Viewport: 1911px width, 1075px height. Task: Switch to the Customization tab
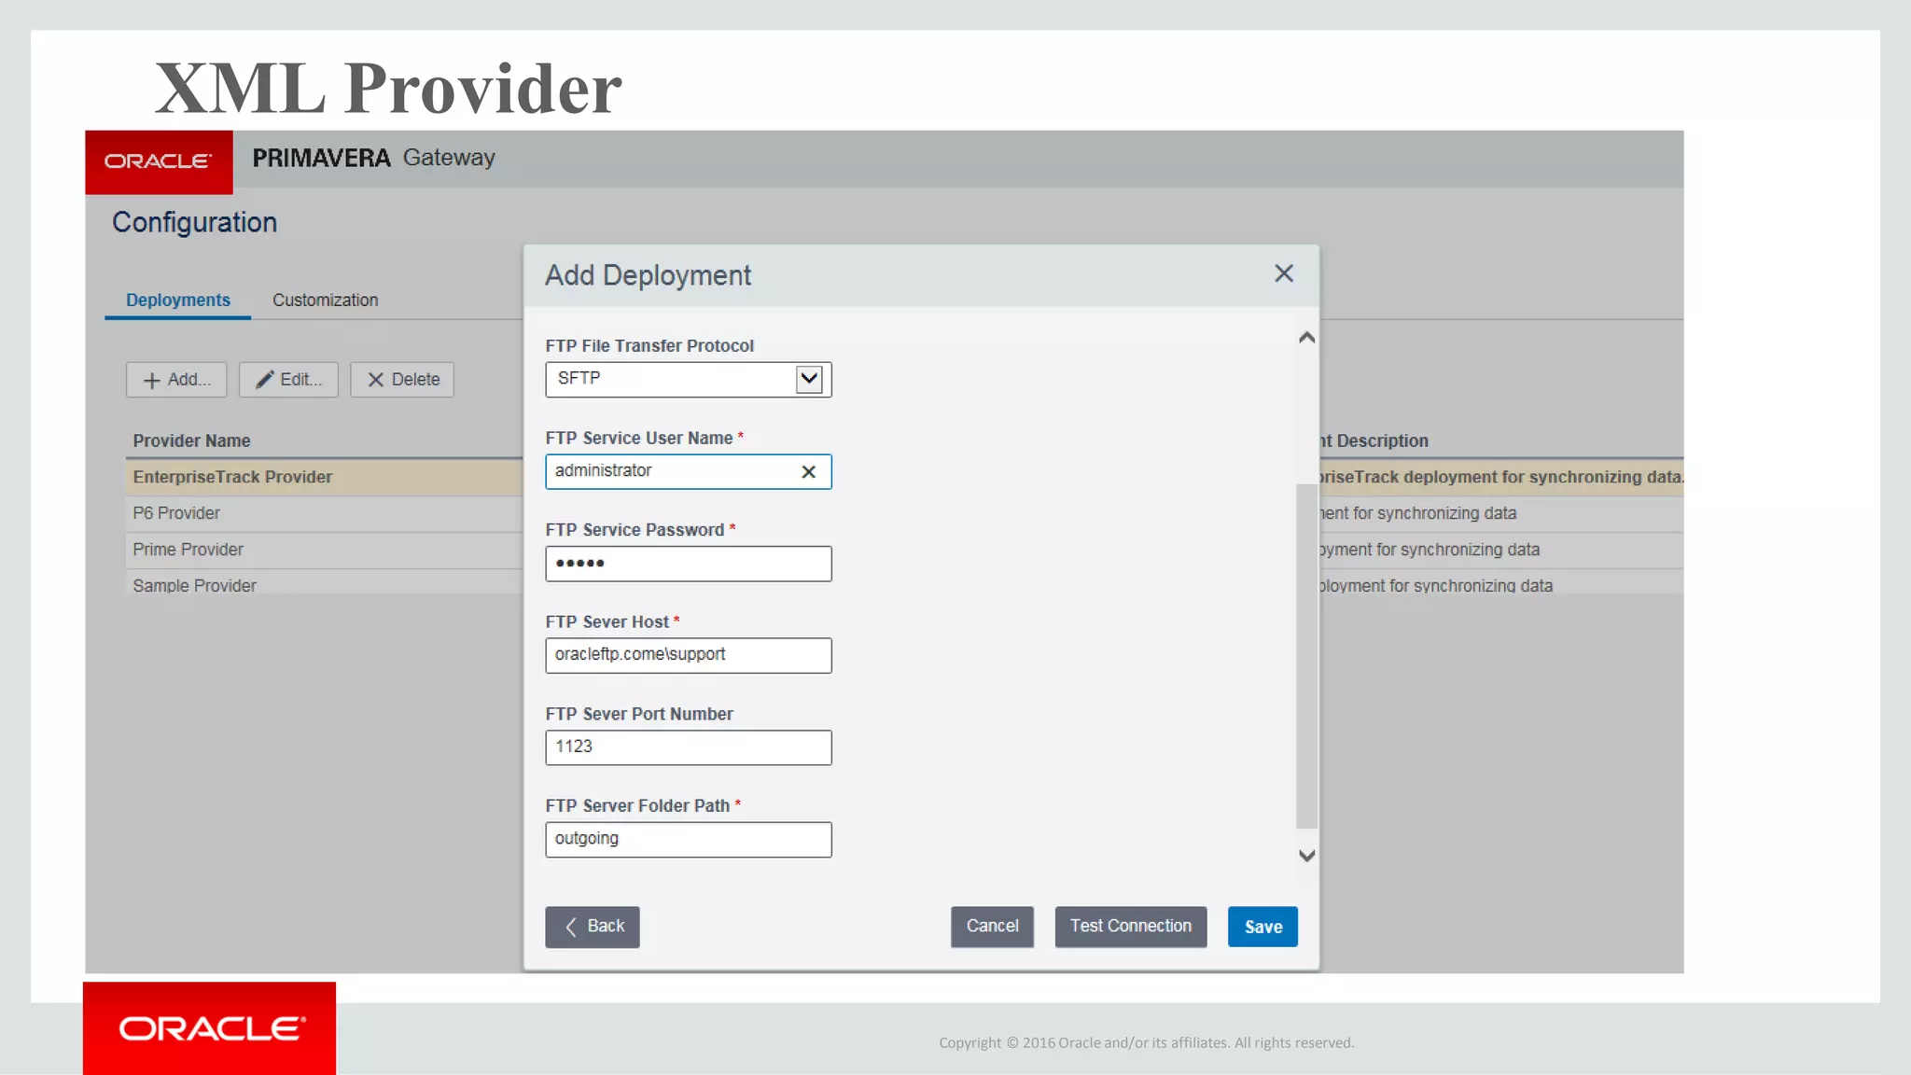pos(325,300)
